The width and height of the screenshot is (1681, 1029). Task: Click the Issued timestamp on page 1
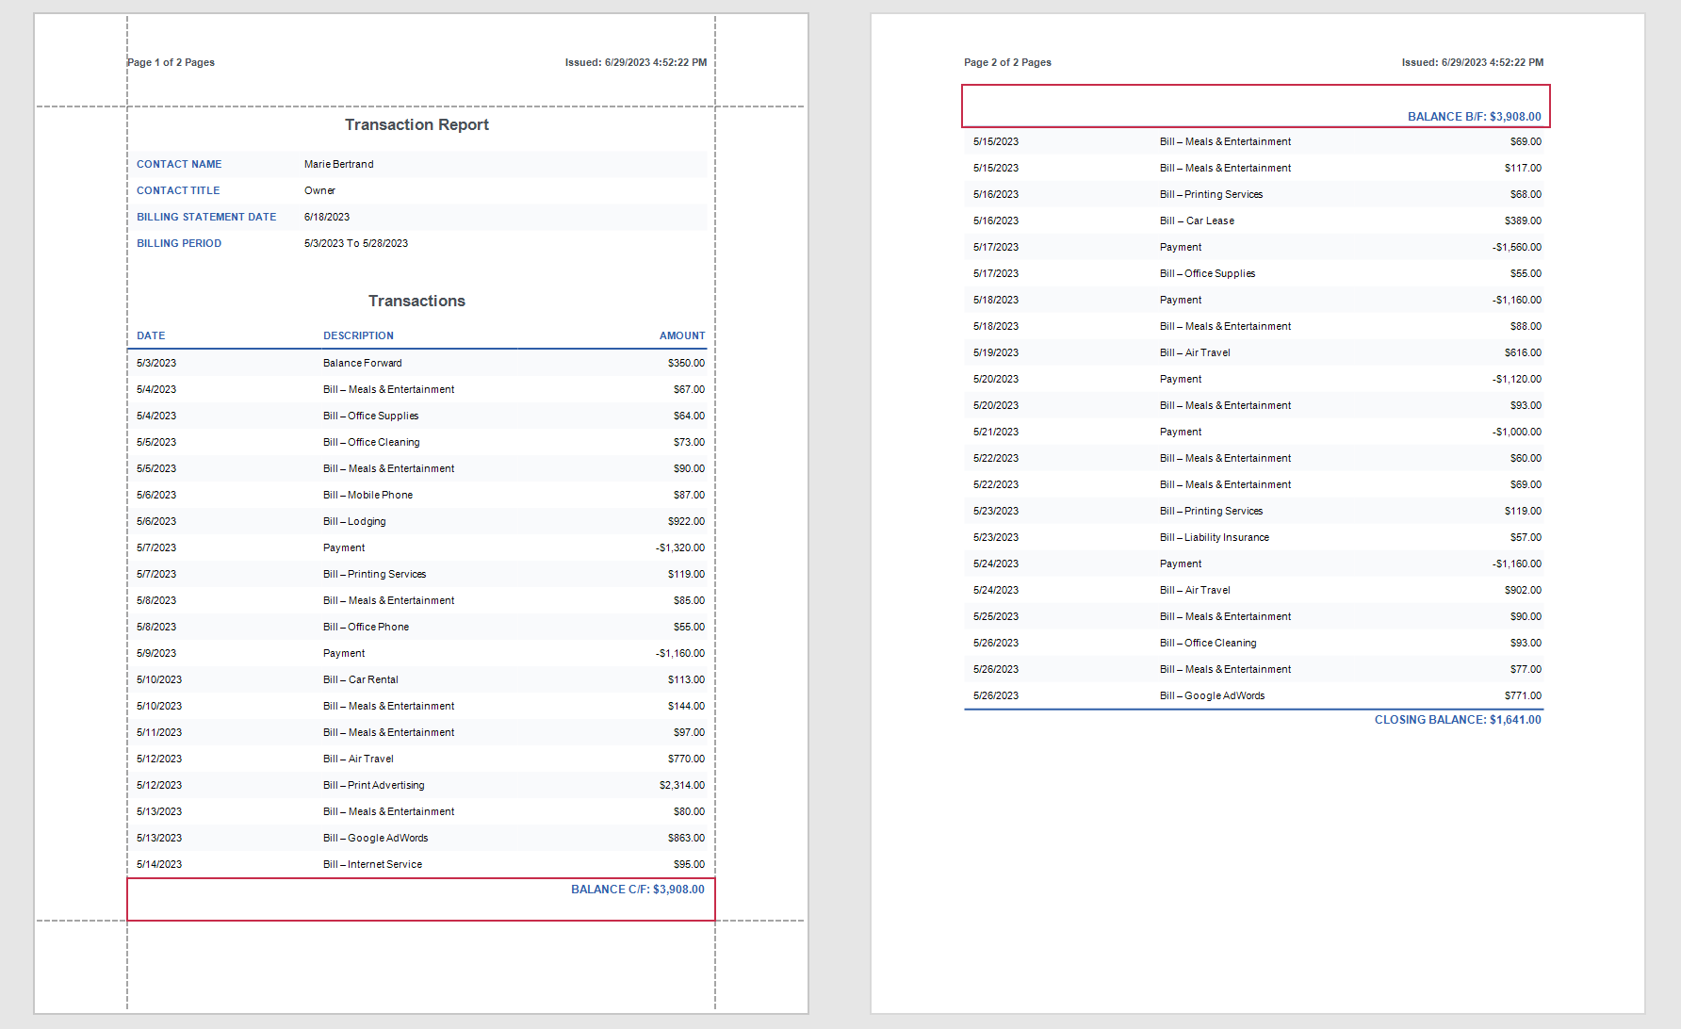tap(634, 62)
